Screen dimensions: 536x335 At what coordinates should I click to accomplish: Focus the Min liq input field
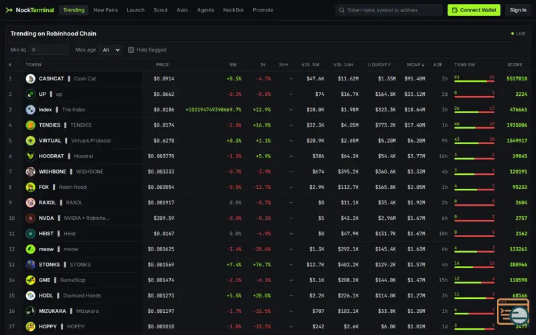[x=48, y=50]
